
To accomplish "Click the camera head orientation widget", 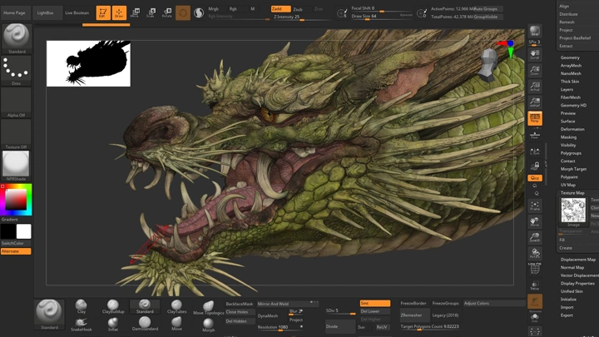I will point(488,65).
